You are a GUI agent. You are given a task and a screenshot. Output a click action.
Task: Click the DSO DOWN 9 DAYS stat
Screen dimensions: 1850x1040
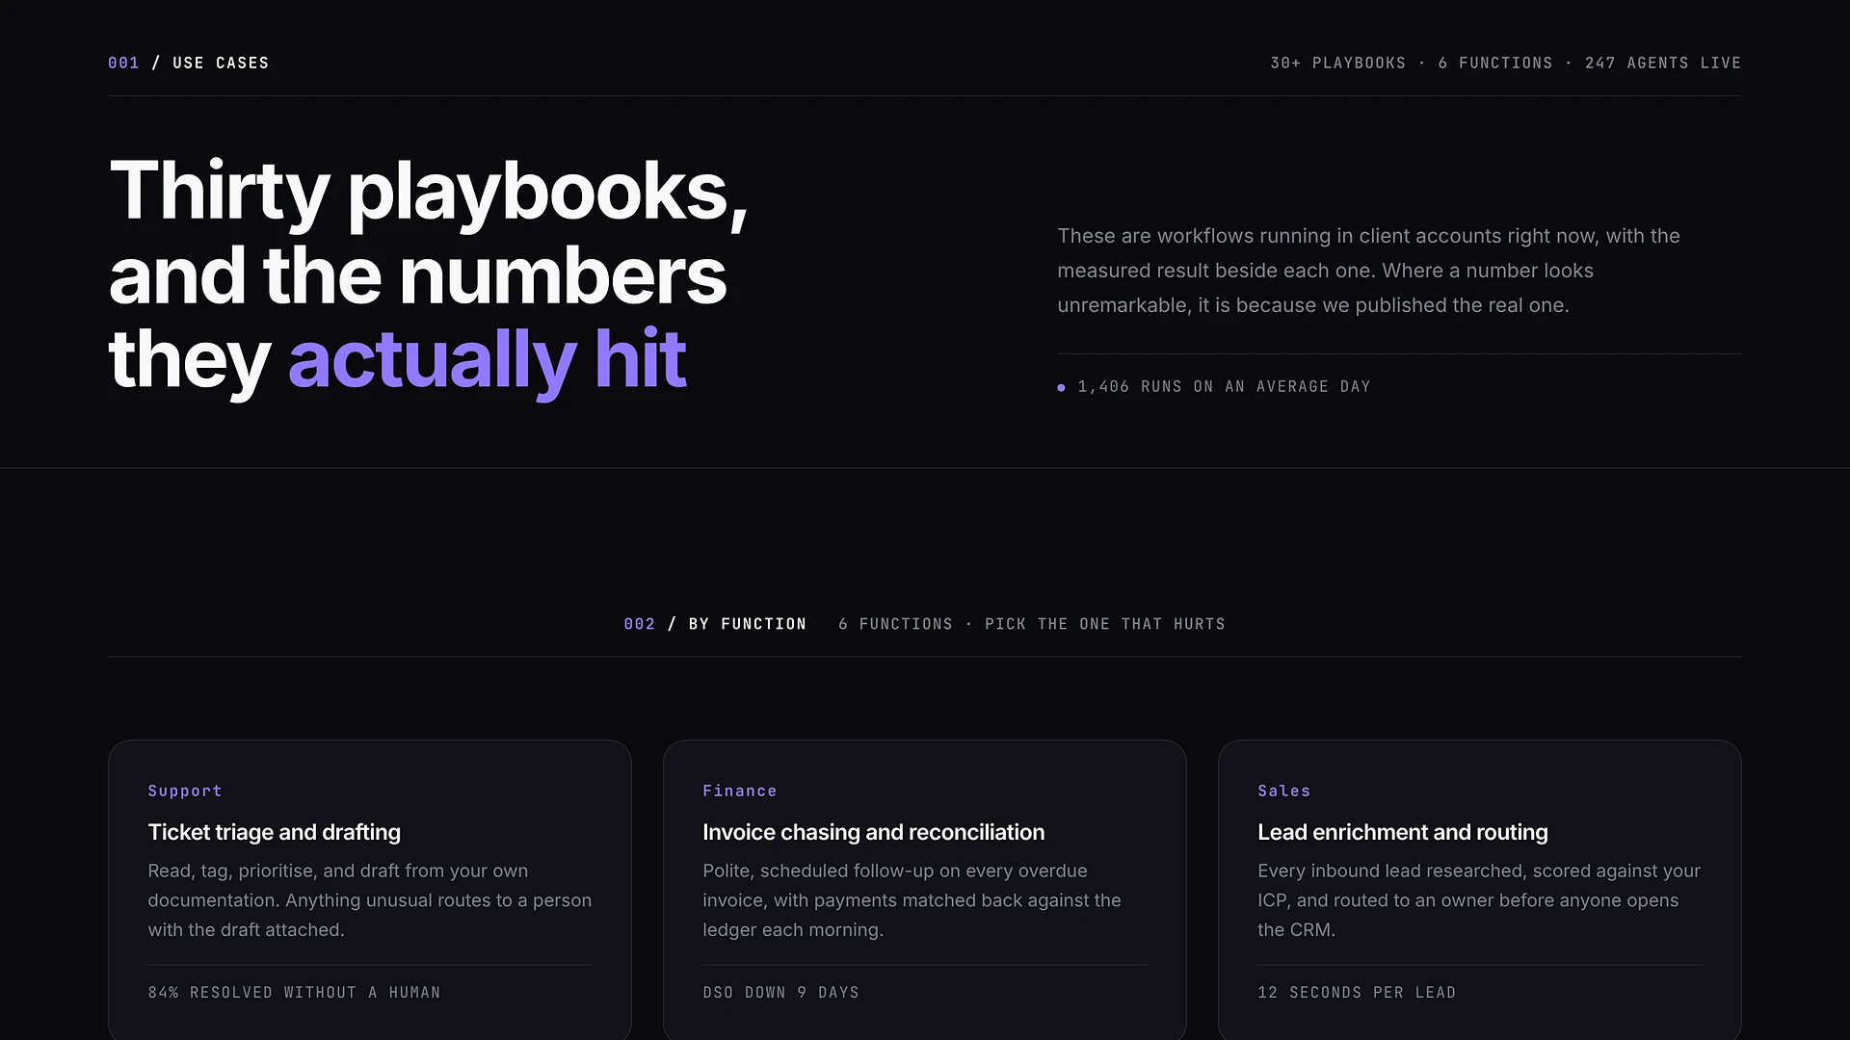point(780,992)
